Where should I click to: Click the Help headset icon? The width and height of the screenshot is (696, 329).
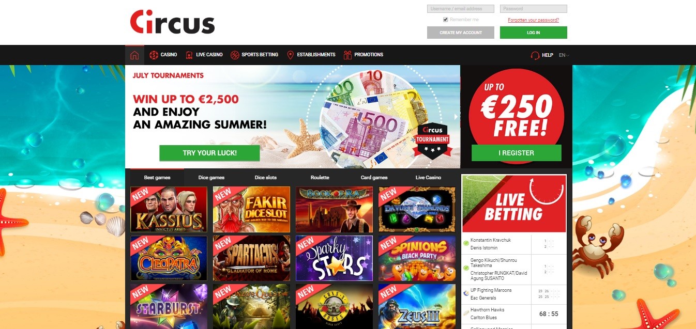coord(535,55)
